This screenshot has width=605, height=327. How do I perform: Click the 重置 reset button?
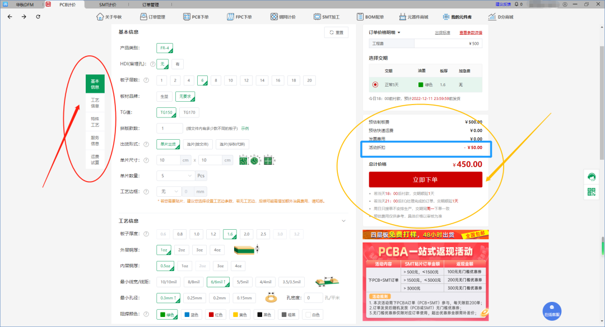[x=337, y=33]
